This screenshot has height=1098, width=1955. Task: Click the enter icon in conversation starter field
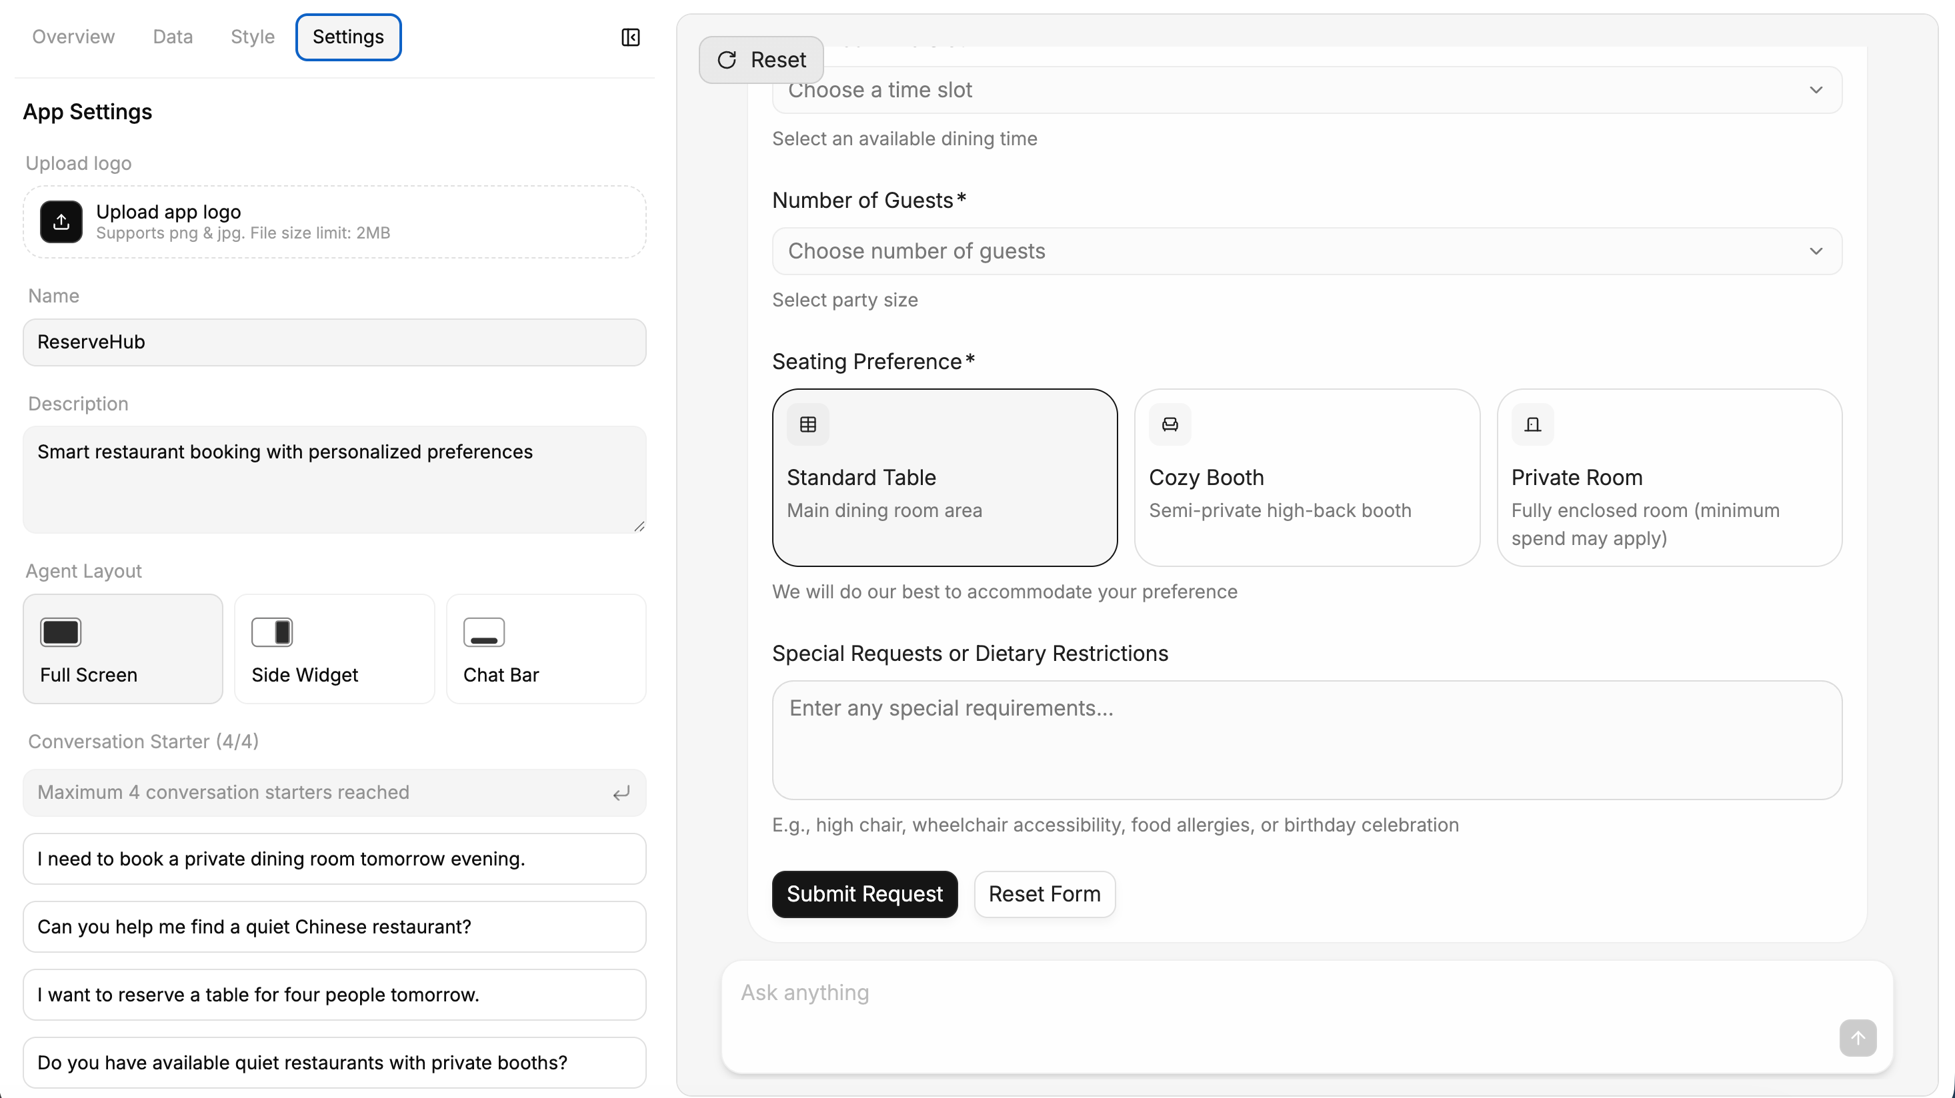621,793
